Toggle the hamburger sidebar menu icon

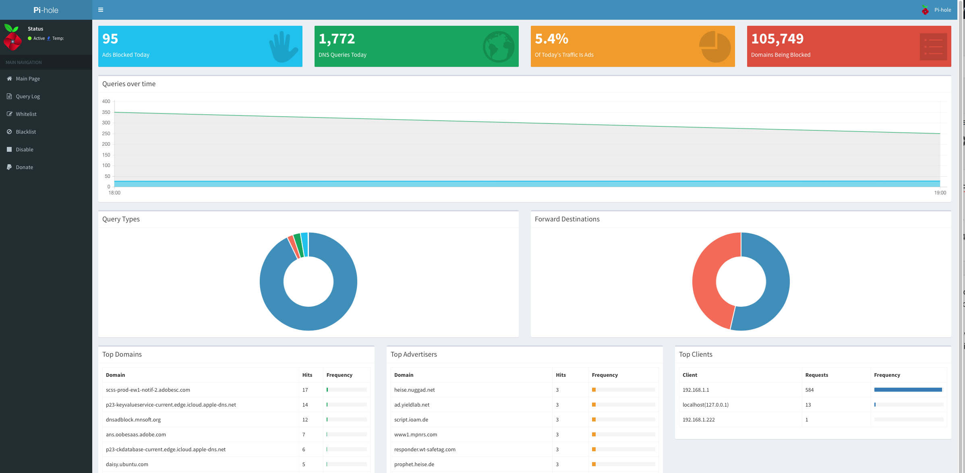(101, 10)
